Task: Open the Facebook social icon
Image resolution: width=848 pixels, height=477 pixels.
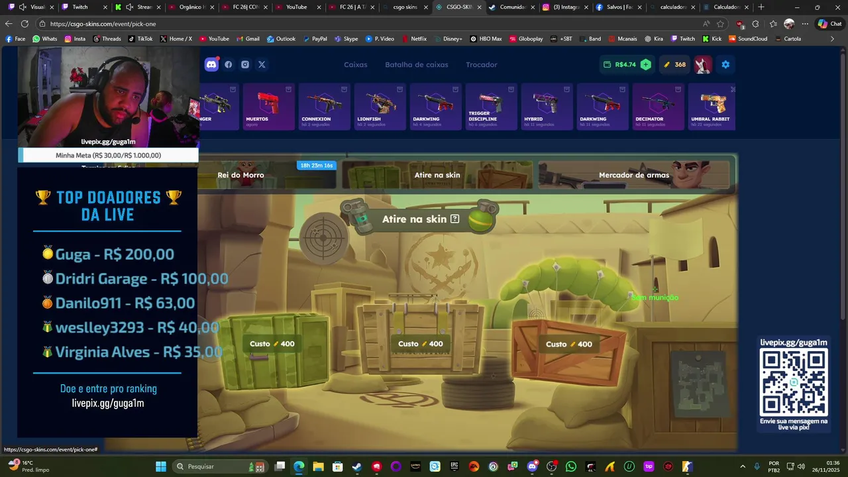Action: (x=229, y=64)
